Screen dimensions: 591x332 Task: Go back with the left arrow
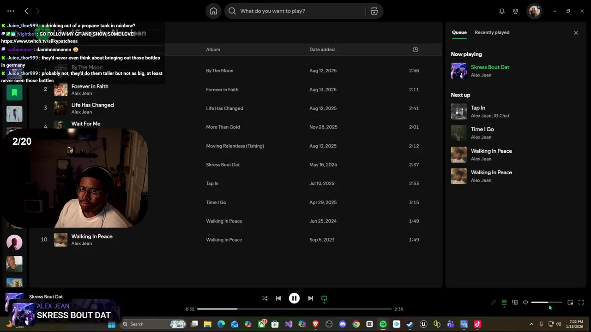pyautogui.click(x=26, y=11)
